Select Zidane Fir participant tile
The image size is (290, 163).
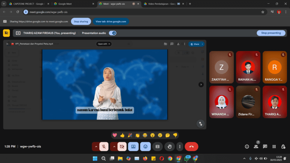248,102
